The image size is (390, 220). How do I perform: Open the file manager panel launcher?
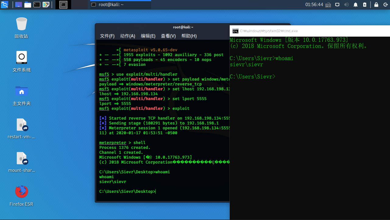(28, 5)
